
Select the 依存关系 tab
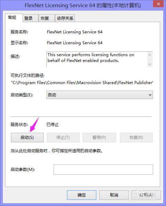click(x=65, y=18)
